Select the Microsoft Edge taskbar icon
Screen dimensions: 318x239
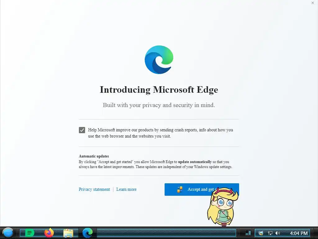click(88, 233)
